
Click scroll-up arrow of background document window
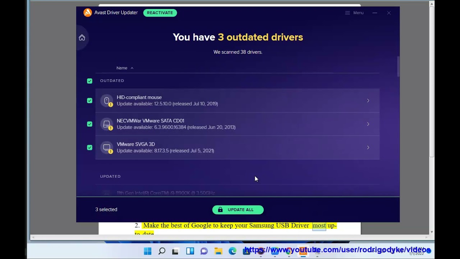[432, 4]
